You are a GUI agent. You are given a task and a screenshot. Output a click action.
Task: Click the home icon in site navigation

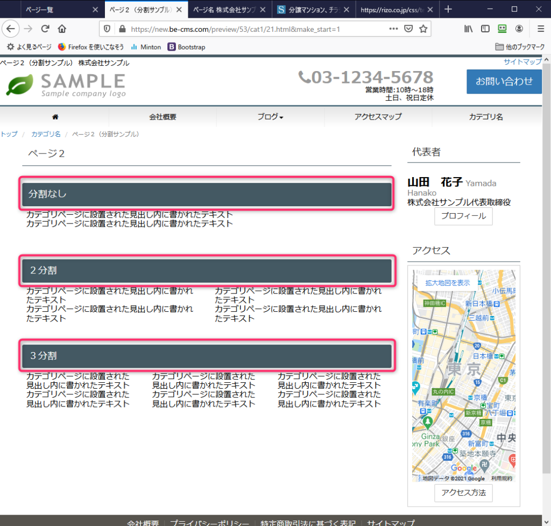point(55,117)
